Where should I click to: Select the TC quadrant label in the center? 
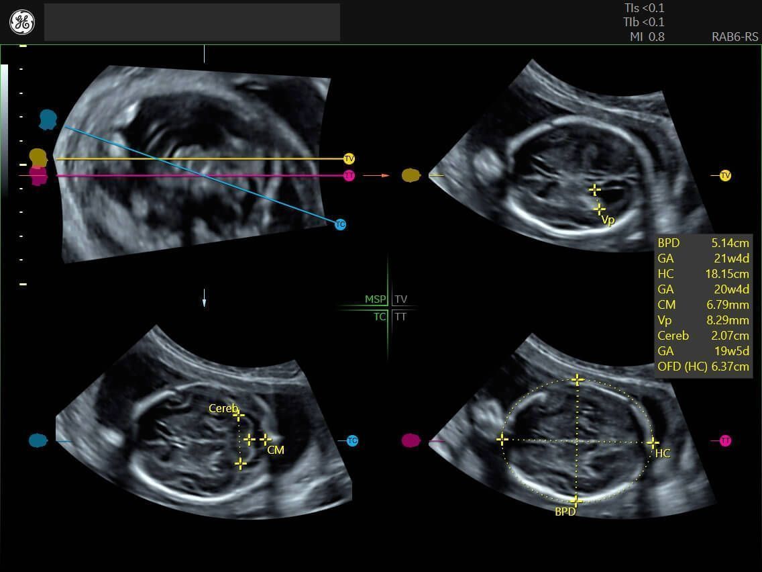(380, 317)
